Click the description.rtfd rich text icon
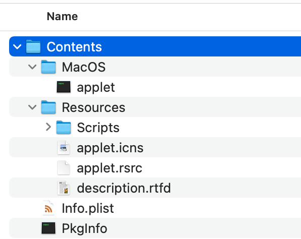 click(64, 188)
